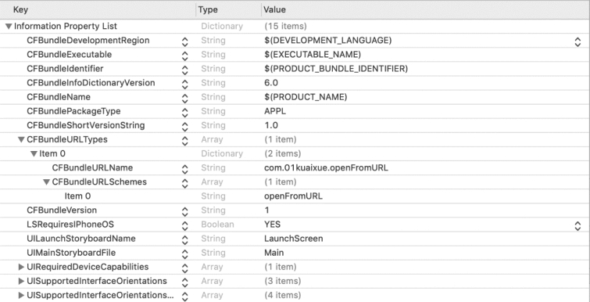Select the CFBundlePackageType row
The height and width of the screenshot is (302, 590).
pos(295,111)
